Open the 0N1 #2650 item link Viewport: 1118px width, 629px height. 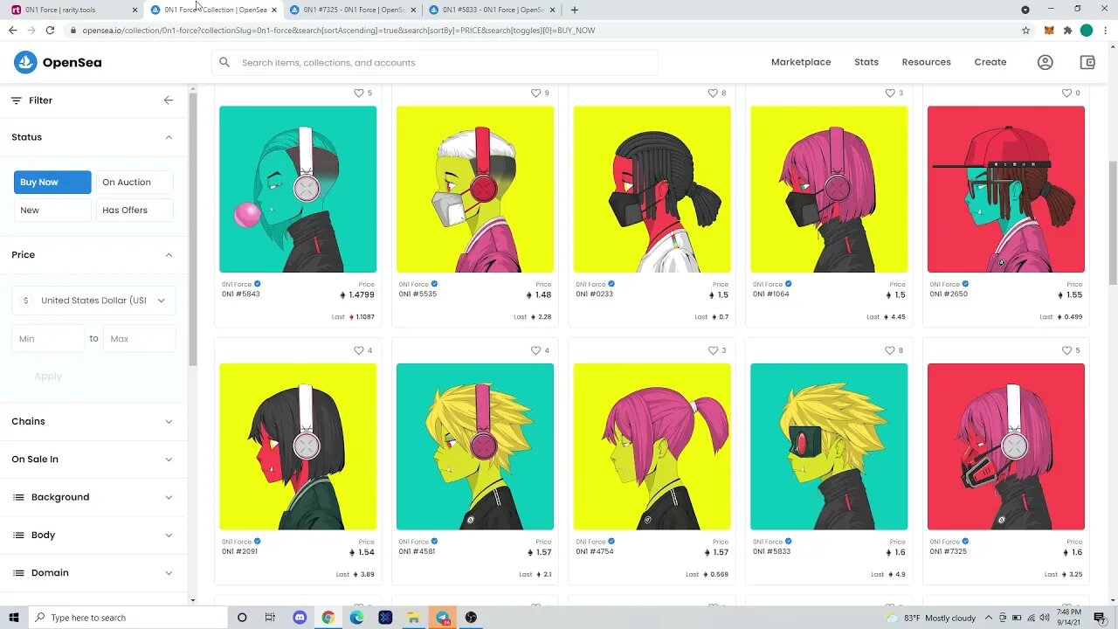point(949,294)
